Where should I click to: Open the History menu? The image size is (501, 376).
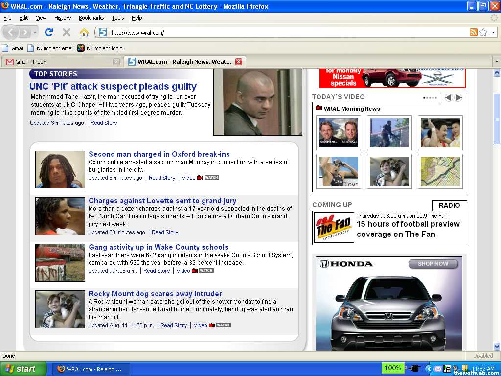63,18
